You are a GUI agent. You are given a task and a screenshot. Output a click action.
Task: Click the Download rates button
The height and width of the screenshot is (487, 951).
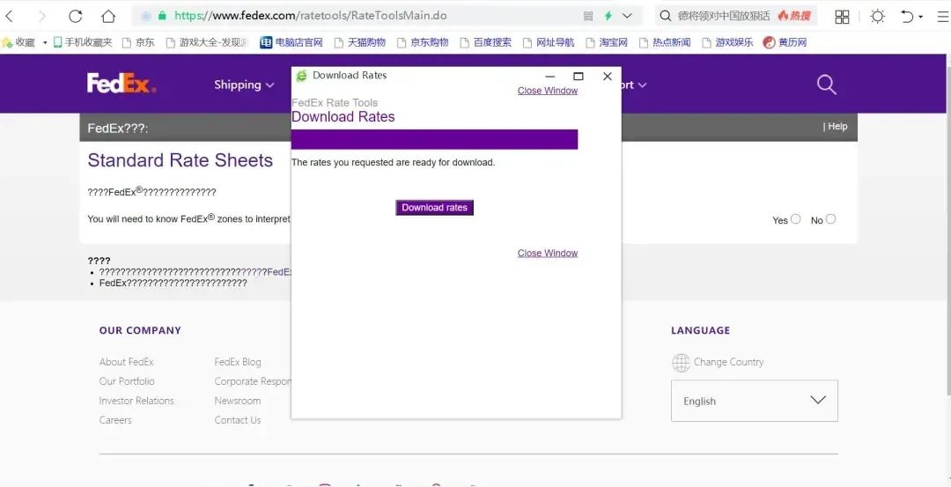pyautogui.click(x=434, y=208)
